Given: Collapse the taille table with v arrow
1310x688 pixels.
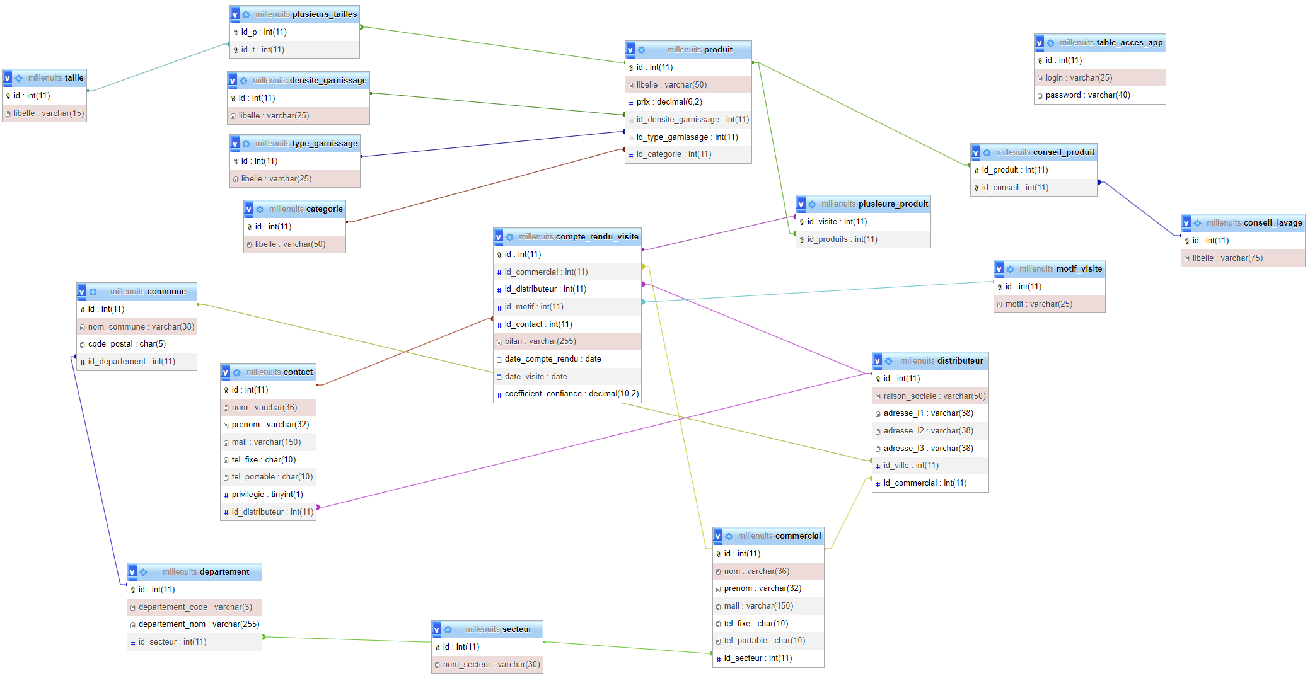Looking at the screenshot, I should pos(8,78).
